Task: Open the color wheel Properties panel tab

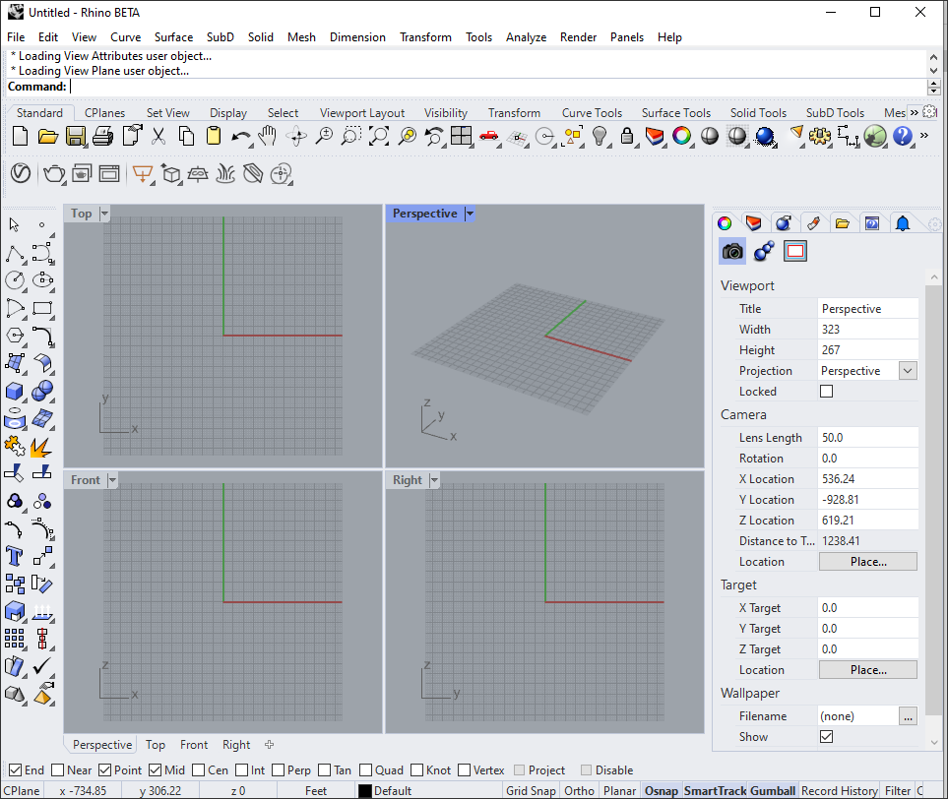Action: pos(725,223)
